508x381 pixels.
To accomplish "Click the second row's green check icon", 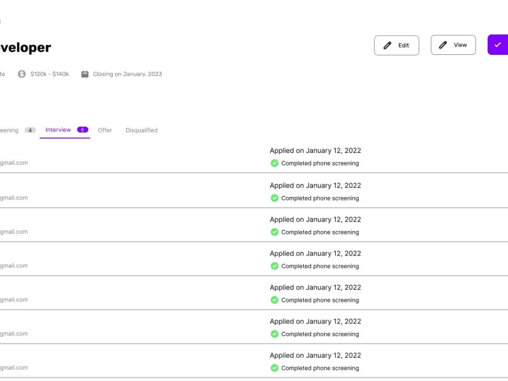I will coord(274,198).
